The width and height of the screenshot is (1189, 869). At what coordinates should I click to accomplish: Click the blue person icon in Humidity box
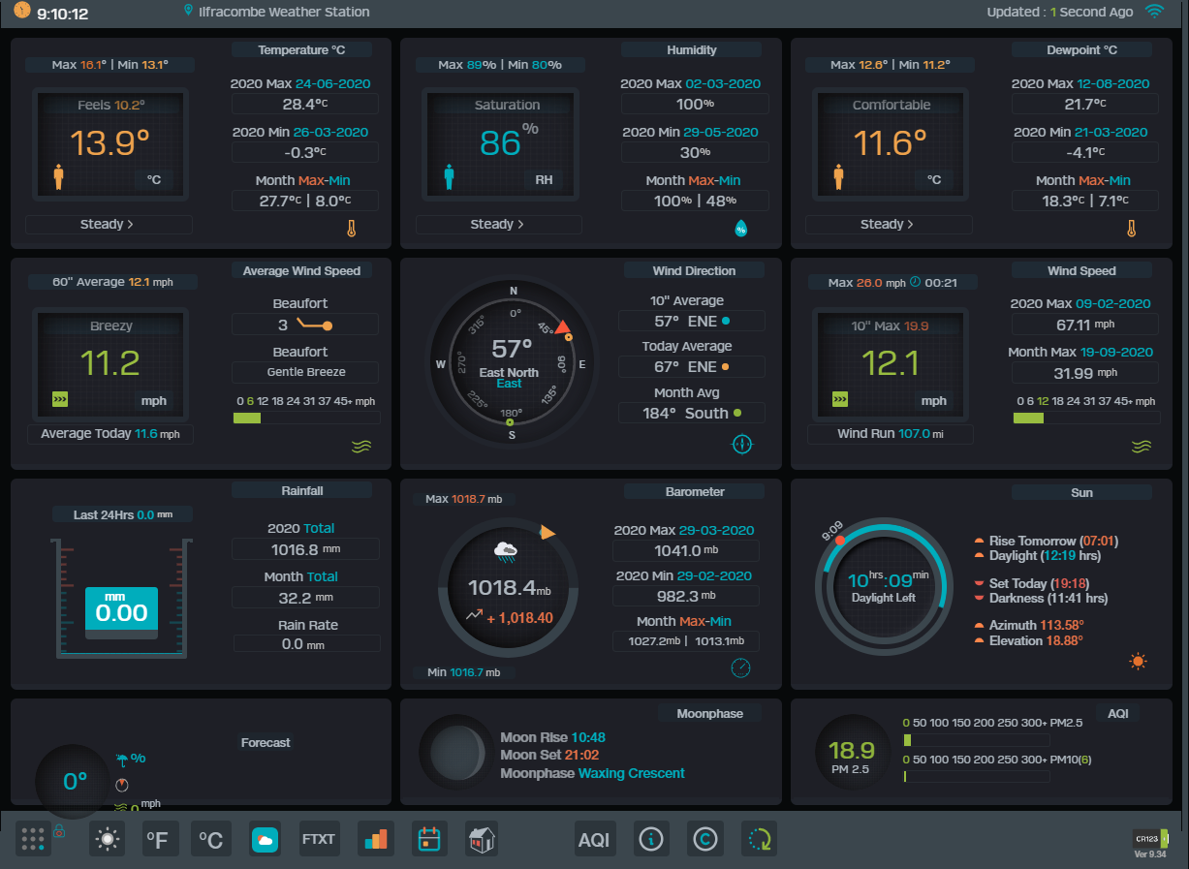click(x=449, y=177)
